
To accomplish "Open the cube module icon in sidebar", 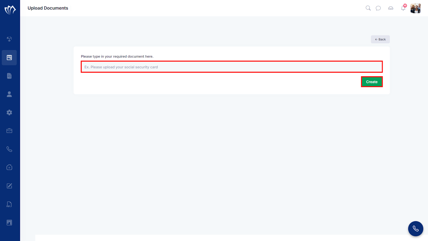I will (x=9, y=39).
